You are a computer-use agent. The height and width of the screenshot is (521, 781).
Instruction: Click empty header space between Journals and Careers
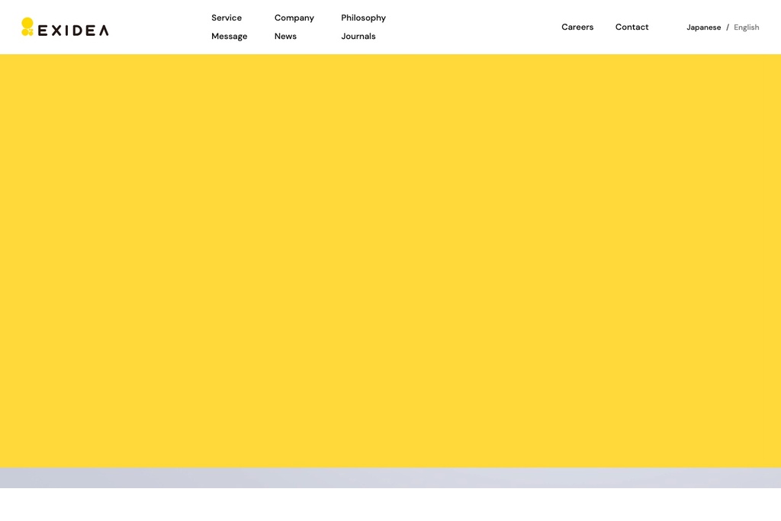pyautogui.click(x=473, y=27)
